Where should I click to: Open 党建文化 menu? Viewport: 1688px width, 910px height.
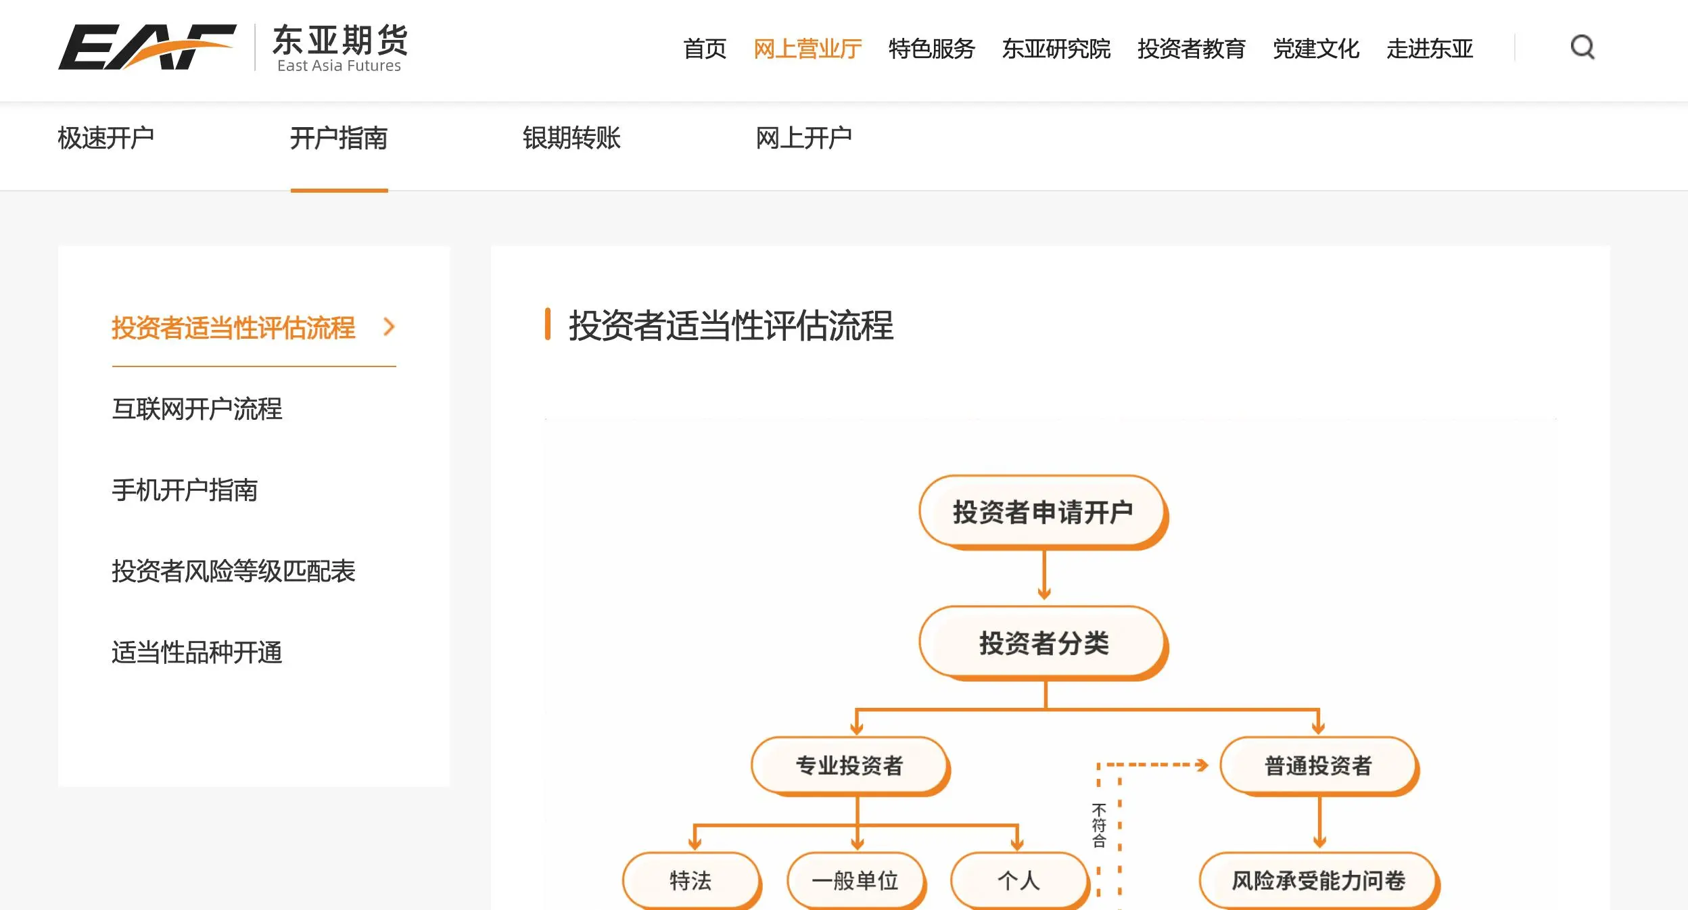pos(1316,49)
